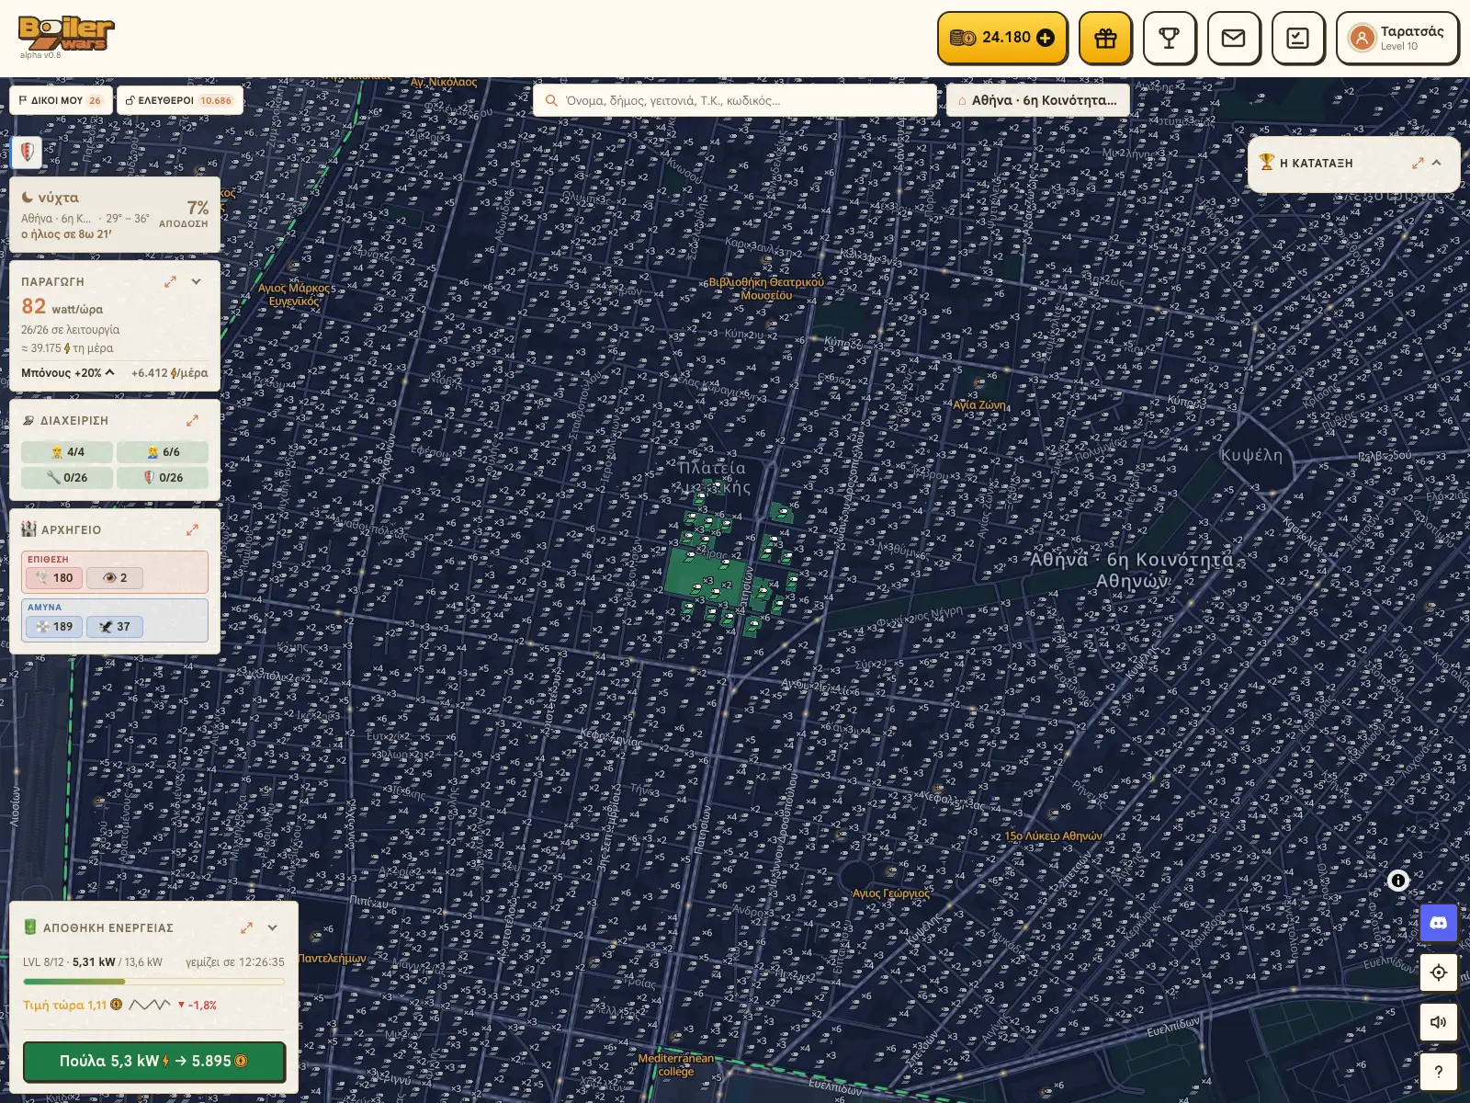Click the γεμίζει σε 12:26:35 timer
This screenshot has width=1470, height=1103.
click(x=235, y=962)
